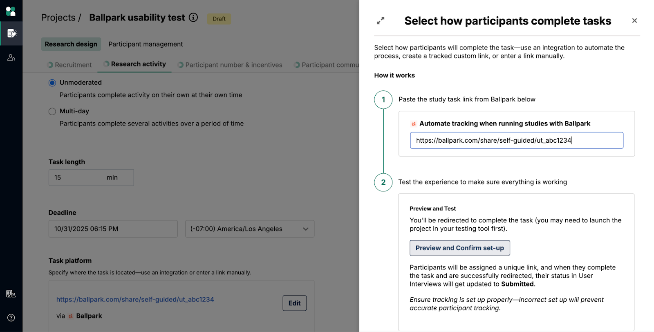This screenshot has height=332, width=654.
Task: Click the Preview and Confirm set-up button
Action: (459, 248)
